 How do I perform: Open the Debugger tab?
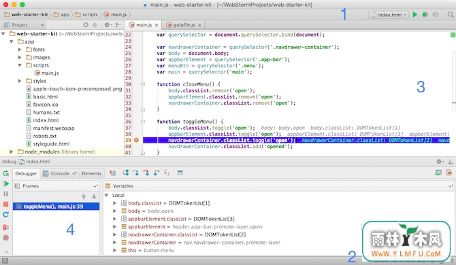[26, 173]
